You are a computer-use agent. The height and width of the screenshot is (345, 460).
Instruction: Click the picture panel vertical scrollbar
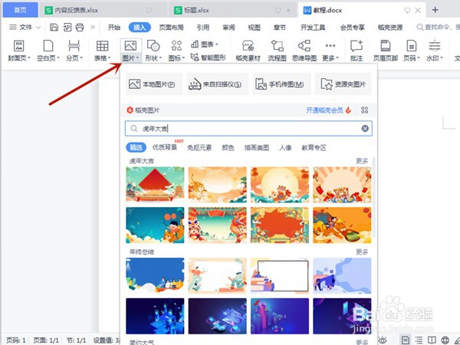pyautogui.click(x=374, y=196)
